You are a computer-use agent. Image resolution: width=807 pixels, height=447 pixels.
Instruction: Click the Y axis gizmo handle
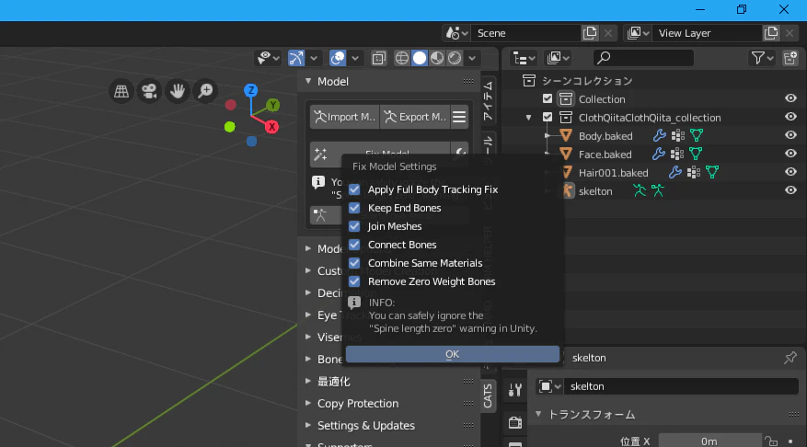pos(272,105)
